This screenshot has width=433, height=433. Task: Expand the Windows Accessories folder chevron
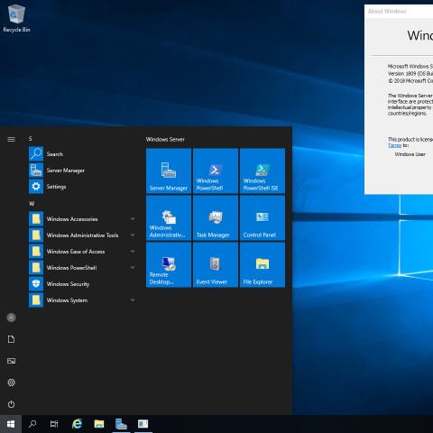click(133, 218)
